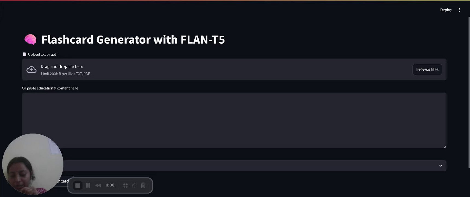
Task: Click Browse files button
Action: tap(427, 69)
